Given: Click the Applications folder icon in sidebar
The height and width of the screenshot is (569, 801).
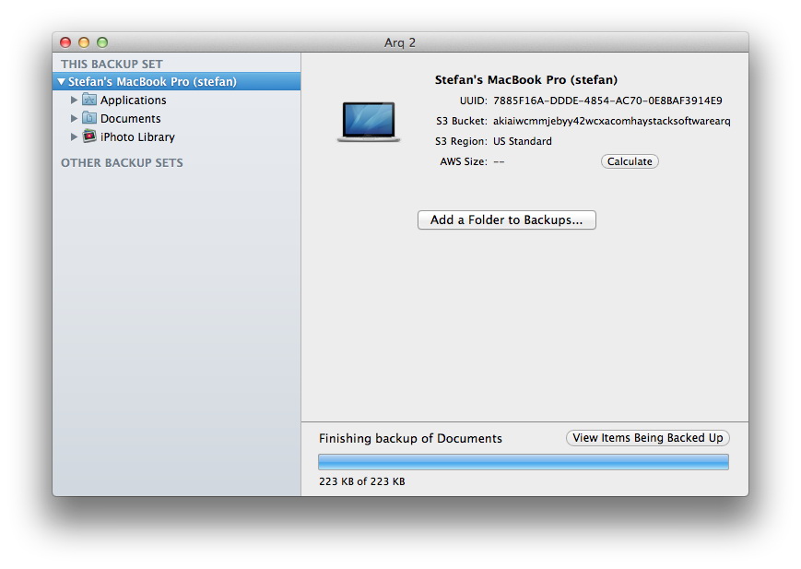Looking at the screenshot, I should click(x=89, y=100).
